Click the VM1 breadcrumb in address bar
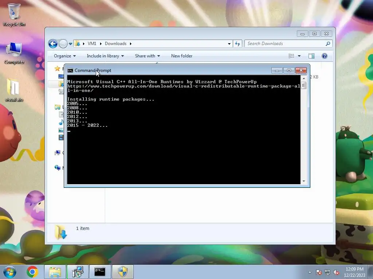This screenshot has height=279, width=373. pos(92,44)
